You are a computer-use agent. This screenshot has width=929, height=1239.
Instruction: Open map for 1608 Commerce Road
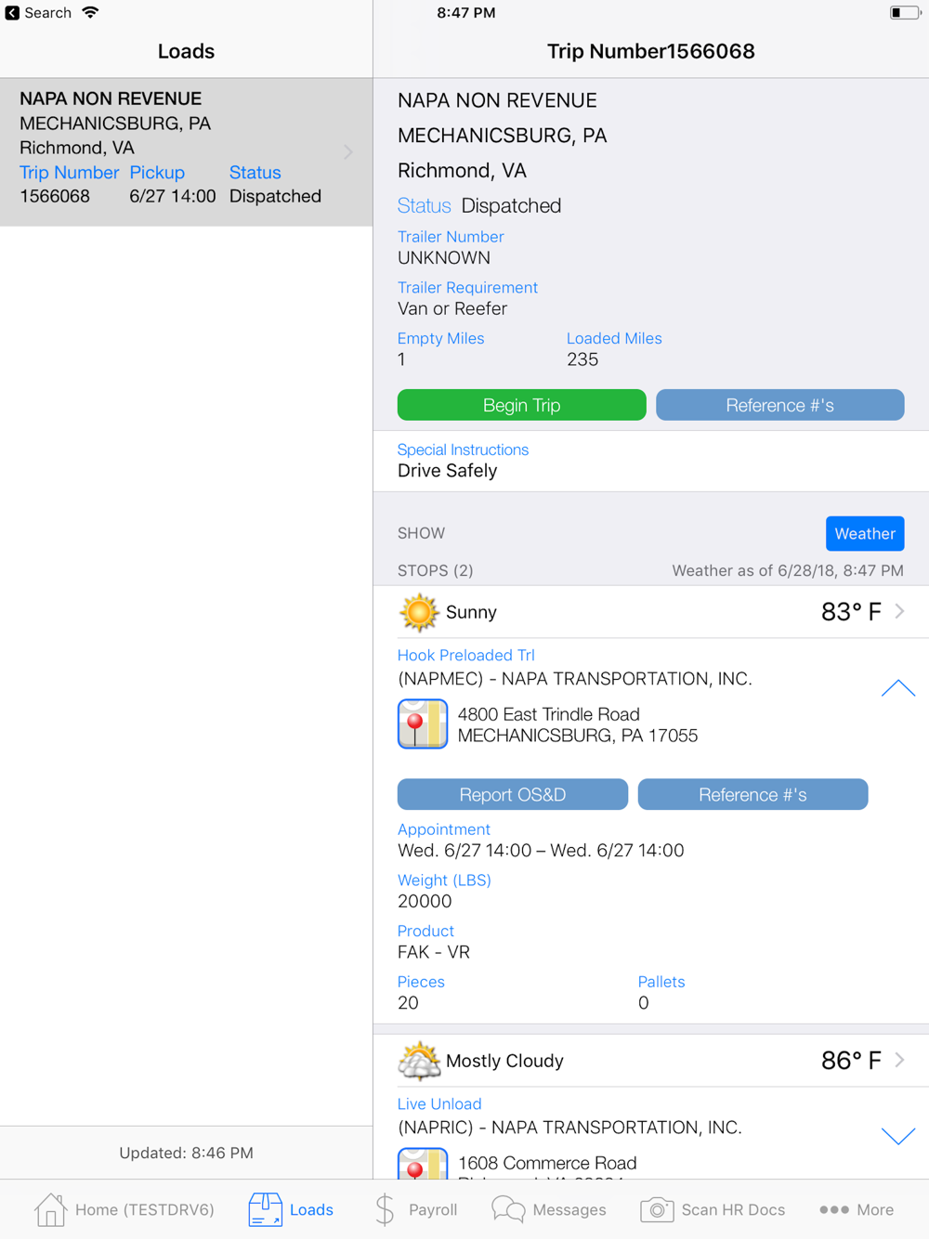[x=423, y=1164]
